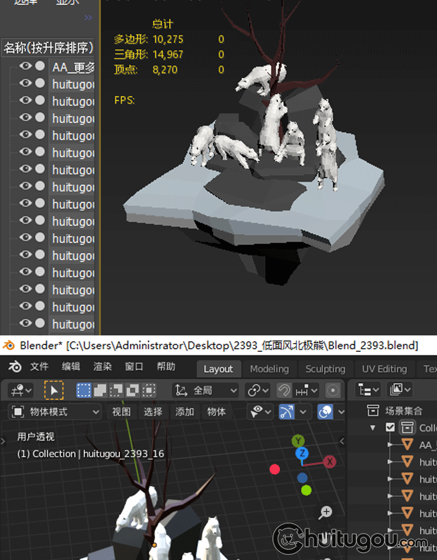Click the render-freeze dot beside AA_ layer
This screenshot has height=560, width=437.
[x=40, y=66]
